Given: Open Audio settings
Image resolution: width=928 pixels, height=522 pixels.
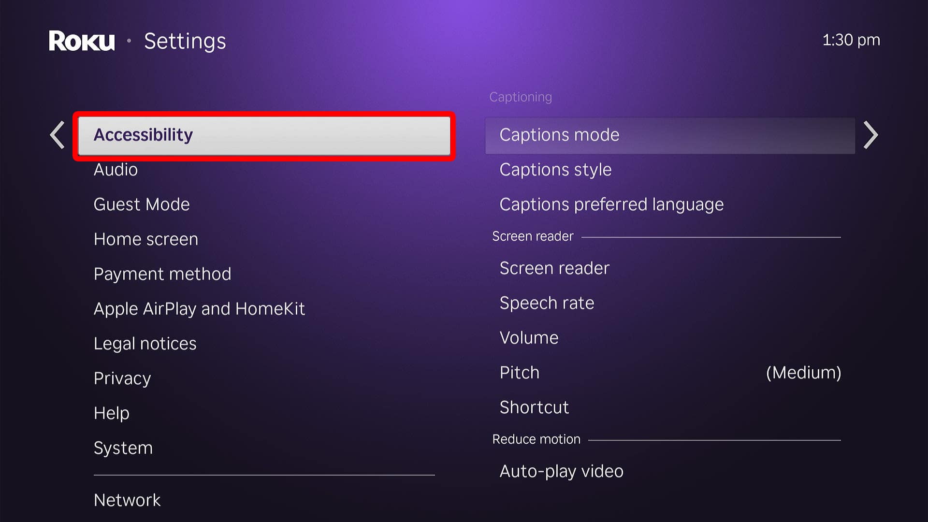Looking at the screenshot, I should [x=116, y=169].
